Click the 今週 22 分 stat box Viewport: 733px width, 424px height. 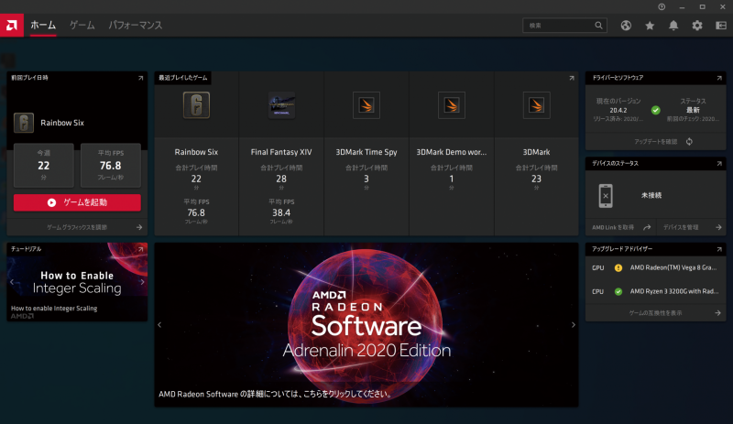tap(43, 166)
